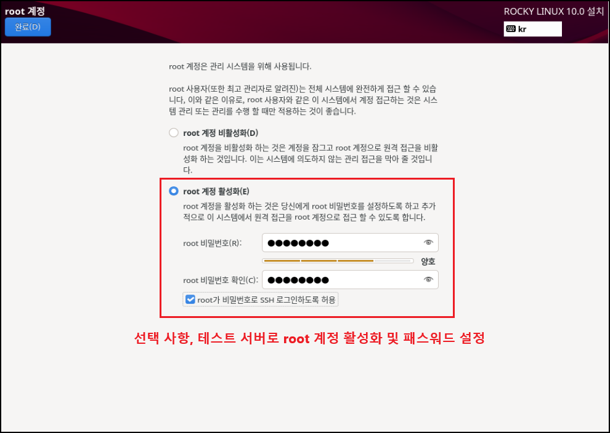Open the kr keyboard layout indicator
610x433 pixels.
click(x=532, y=29)
